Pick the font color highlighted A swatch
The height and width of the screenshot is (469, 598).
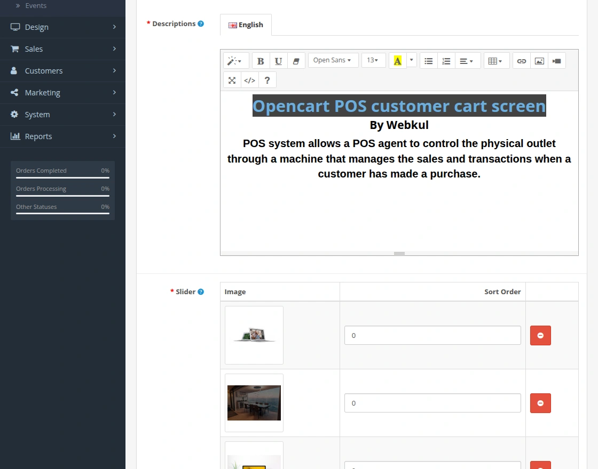397,60
